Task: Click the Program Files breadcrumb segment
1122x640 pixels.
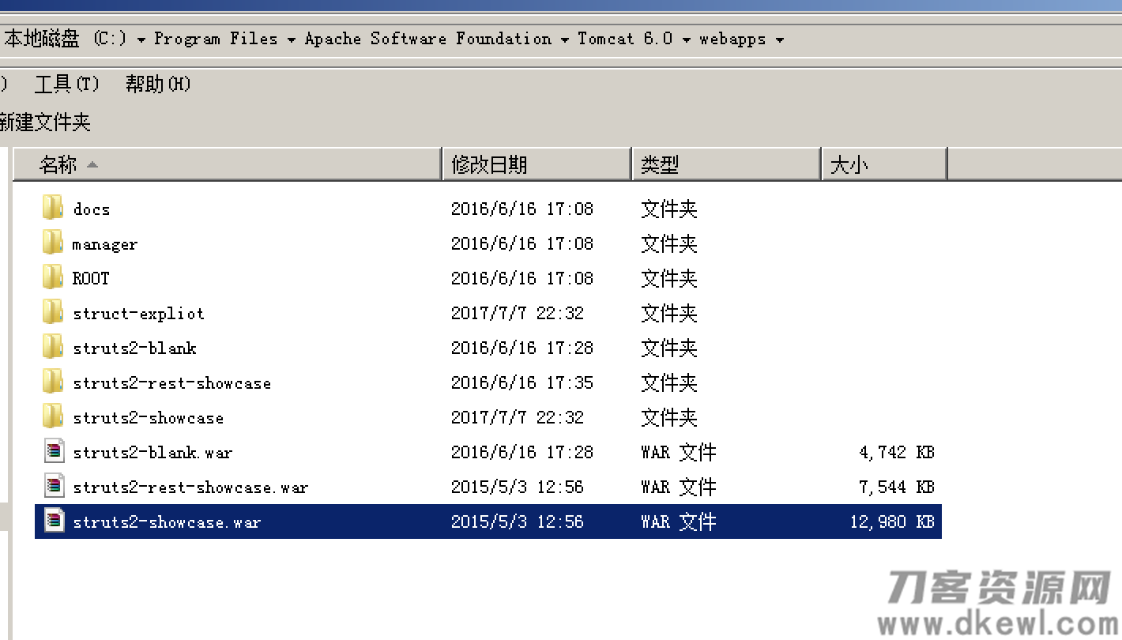Action: [216, 39]
